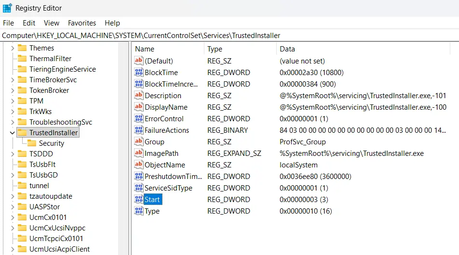Click the localSystem data cell
The image size is (459, 255).
click(298, 165)
